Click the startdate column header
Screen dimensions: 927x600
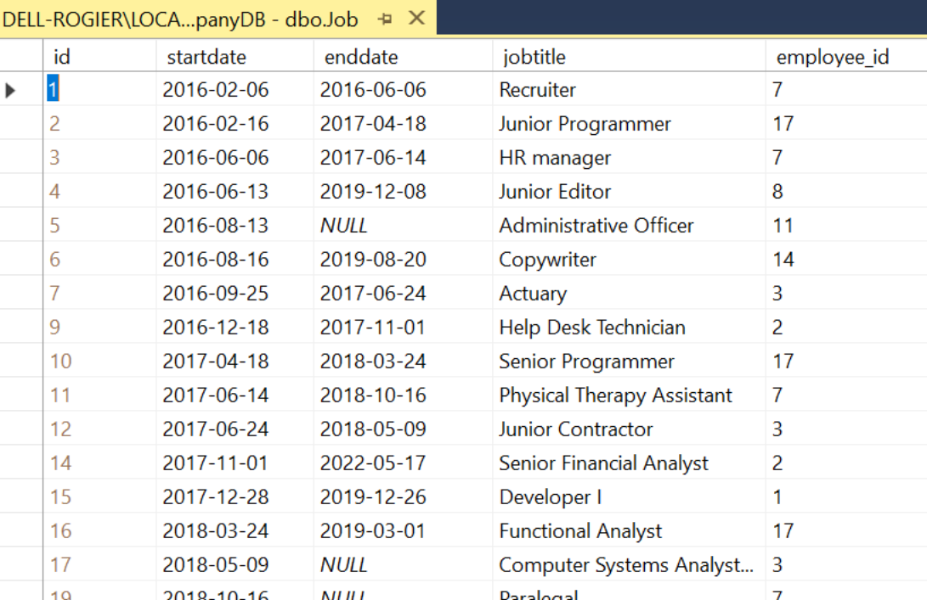pos(206,57)
